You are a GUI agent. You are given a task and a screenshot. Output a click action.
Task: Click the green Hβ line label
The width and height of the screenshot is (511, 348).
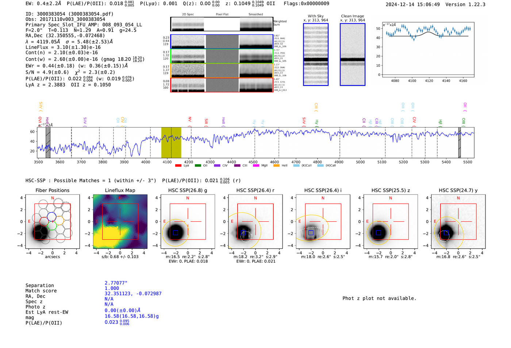click(440, 123)
